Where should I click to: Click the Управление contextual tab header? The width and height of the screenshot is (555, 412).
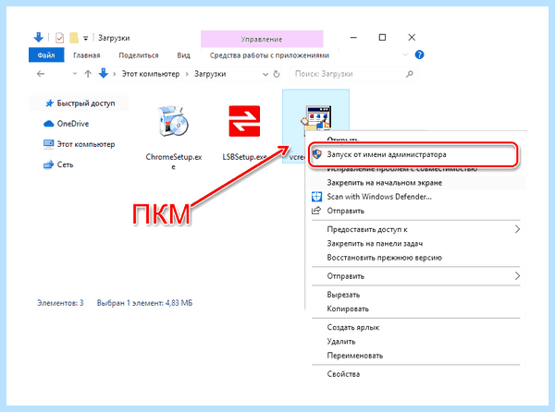[262, 39]
